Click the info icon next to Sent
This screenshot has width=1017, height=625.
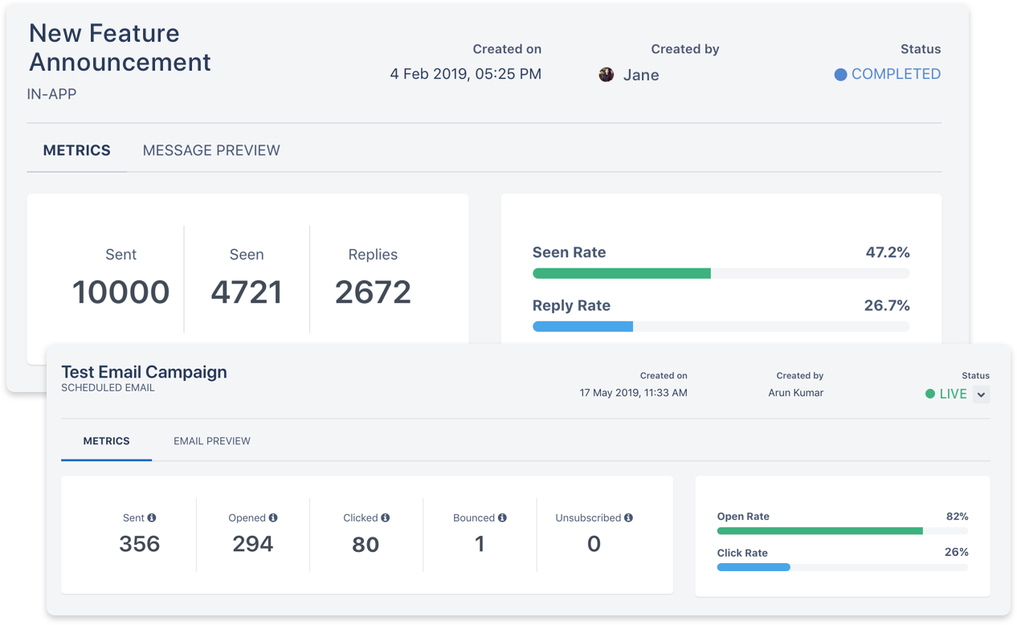pyautogui.click(x=152, y=518)
